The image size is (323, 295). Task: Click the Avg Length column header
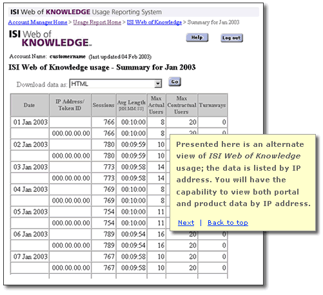click(x=132, y=105)
